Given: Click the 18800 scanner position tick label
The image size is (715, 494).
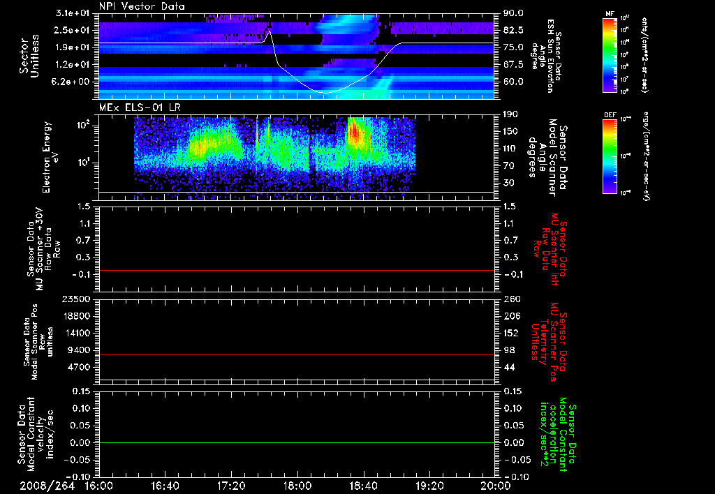Looking at the screenshot, I should [77, 316].
